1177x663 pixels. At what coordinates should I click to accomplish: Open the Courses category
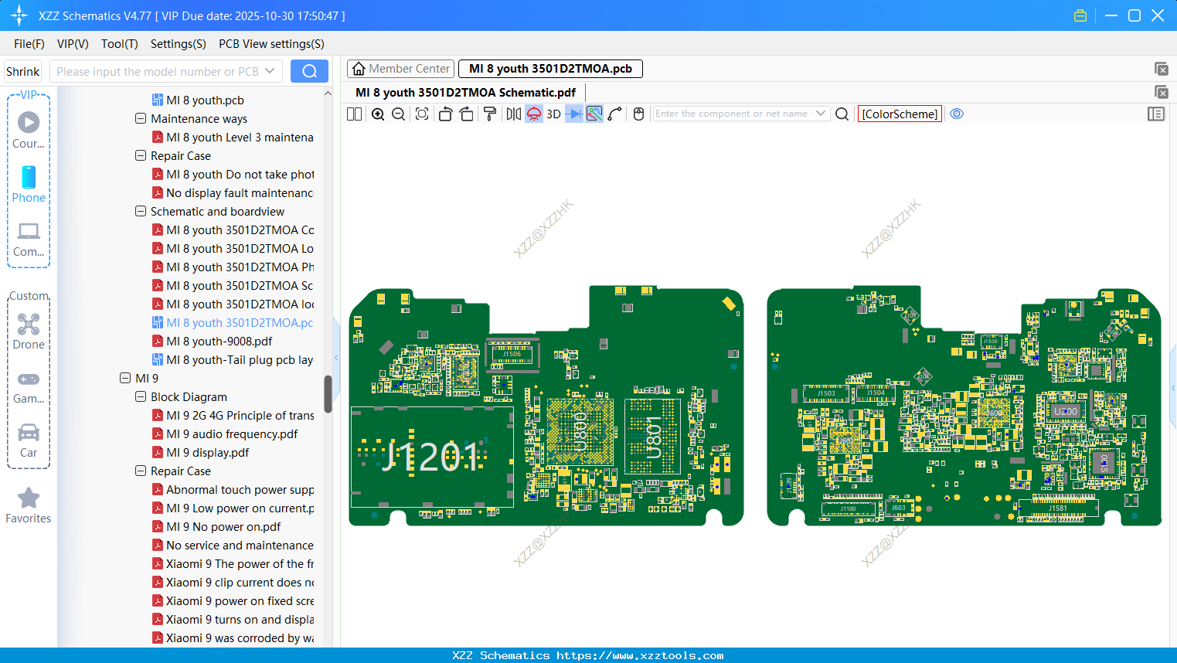(x=29, y=131)
